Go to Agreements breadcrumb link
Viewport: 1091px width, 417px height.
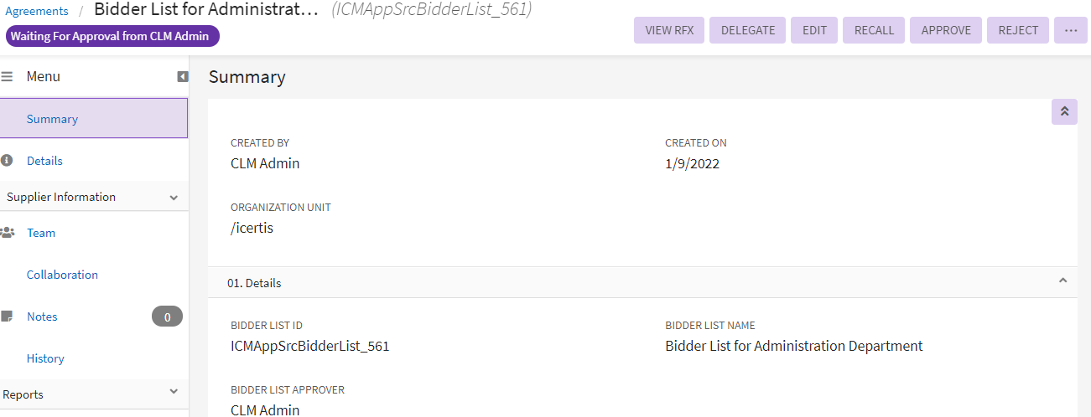(x=37, y=11)
